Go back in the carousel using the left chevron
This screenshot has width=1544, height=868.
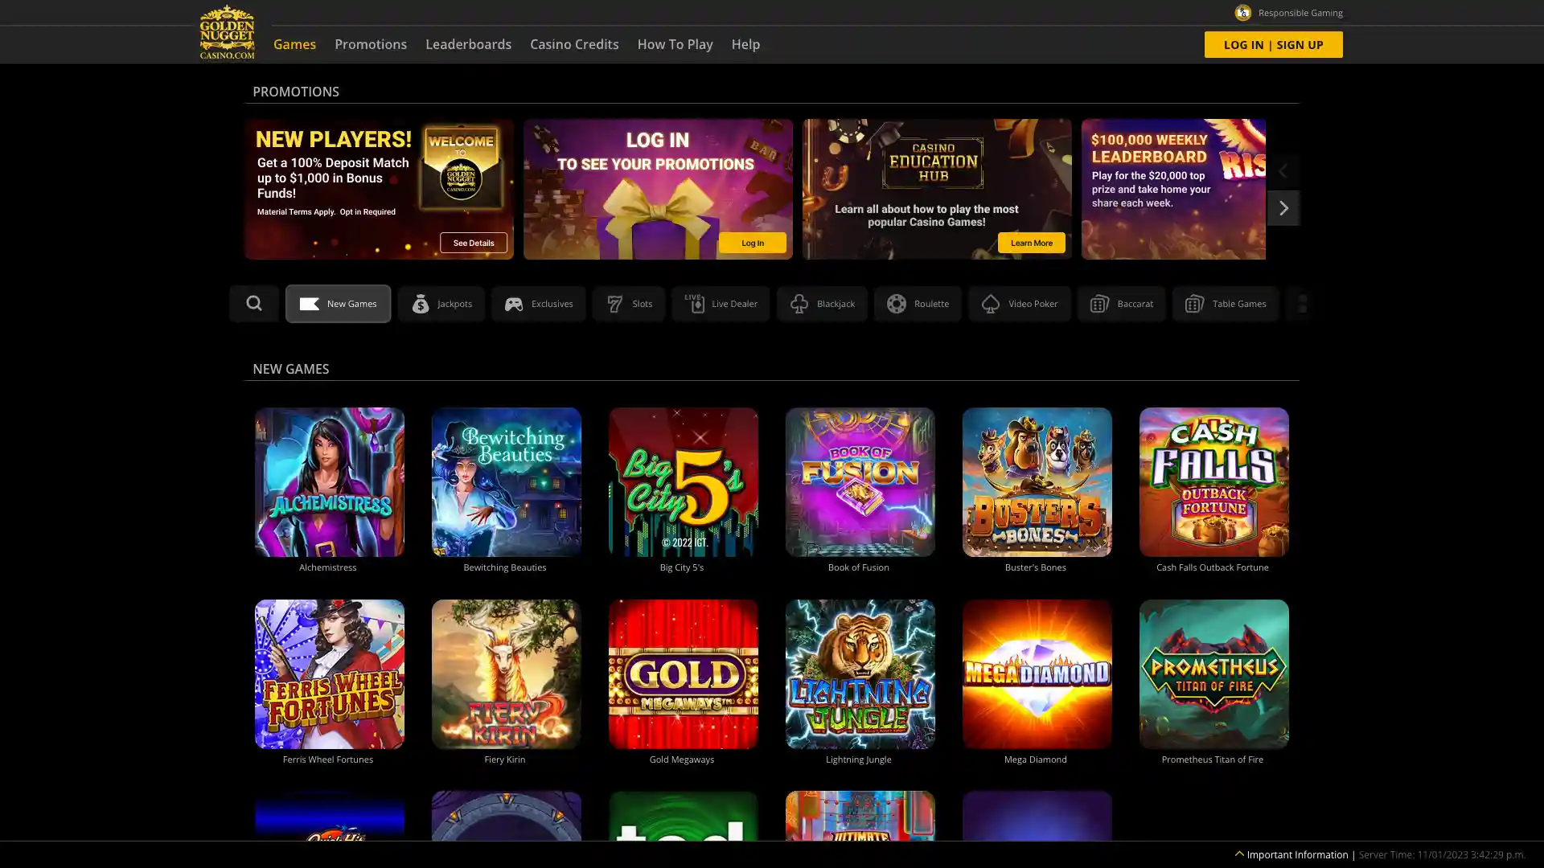click(1283, 170)
